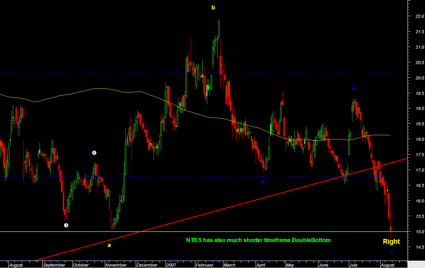Click the 18.0 price axis label
This screenshot has width=425, height=268.
coord(420,139)
